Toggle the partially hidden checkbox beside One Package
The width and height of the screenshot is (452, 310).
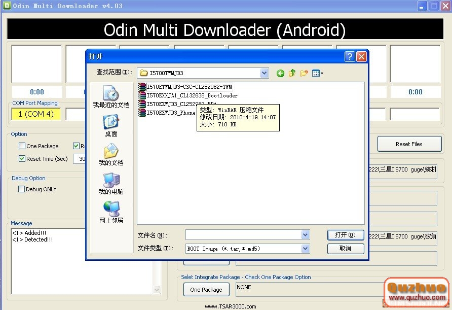coord(76,146)
